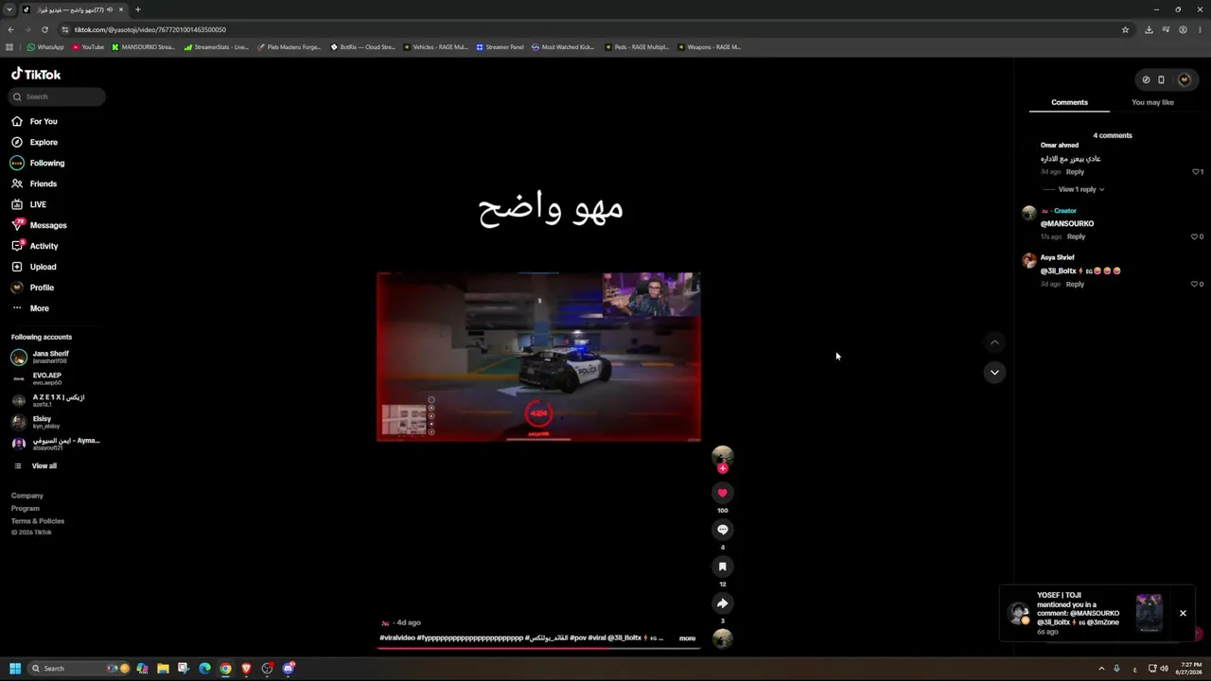Bookmark this page with the star icon

(x=1125, y=29)
